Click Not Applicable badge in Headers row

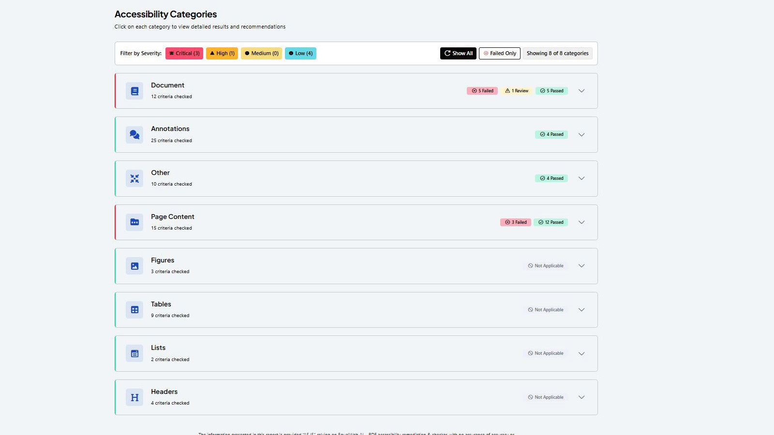546,397
